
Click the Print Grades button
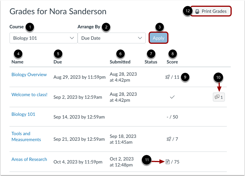[211, 11]
